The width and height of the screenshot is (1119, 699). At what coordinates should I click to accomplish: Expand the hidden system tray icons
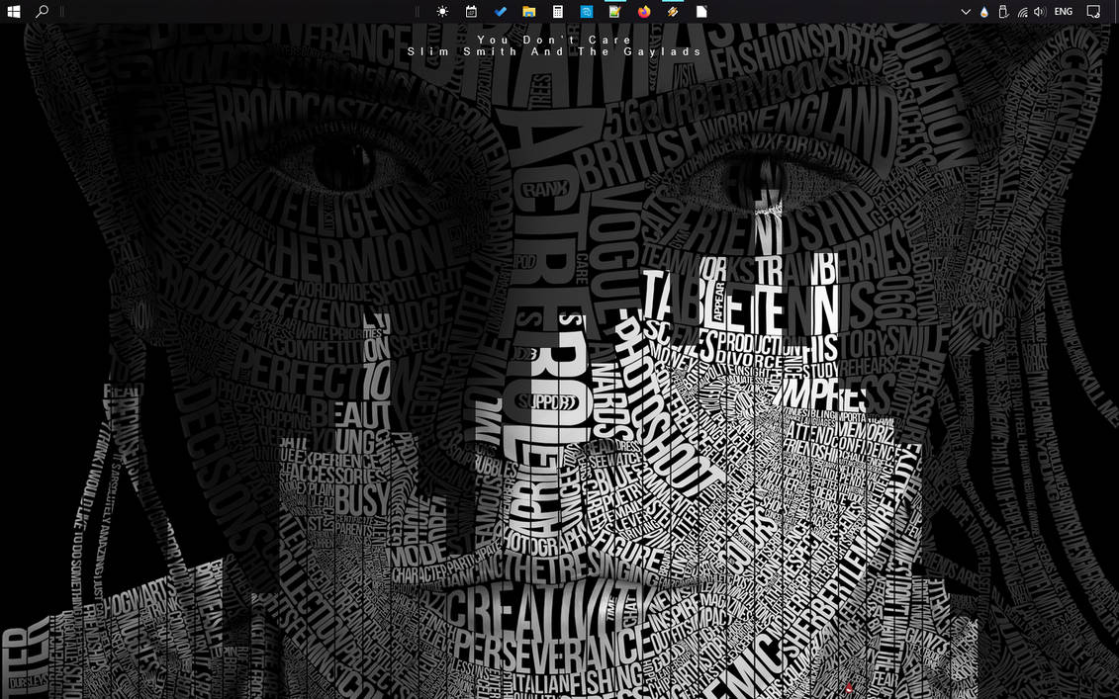point(966,12)
